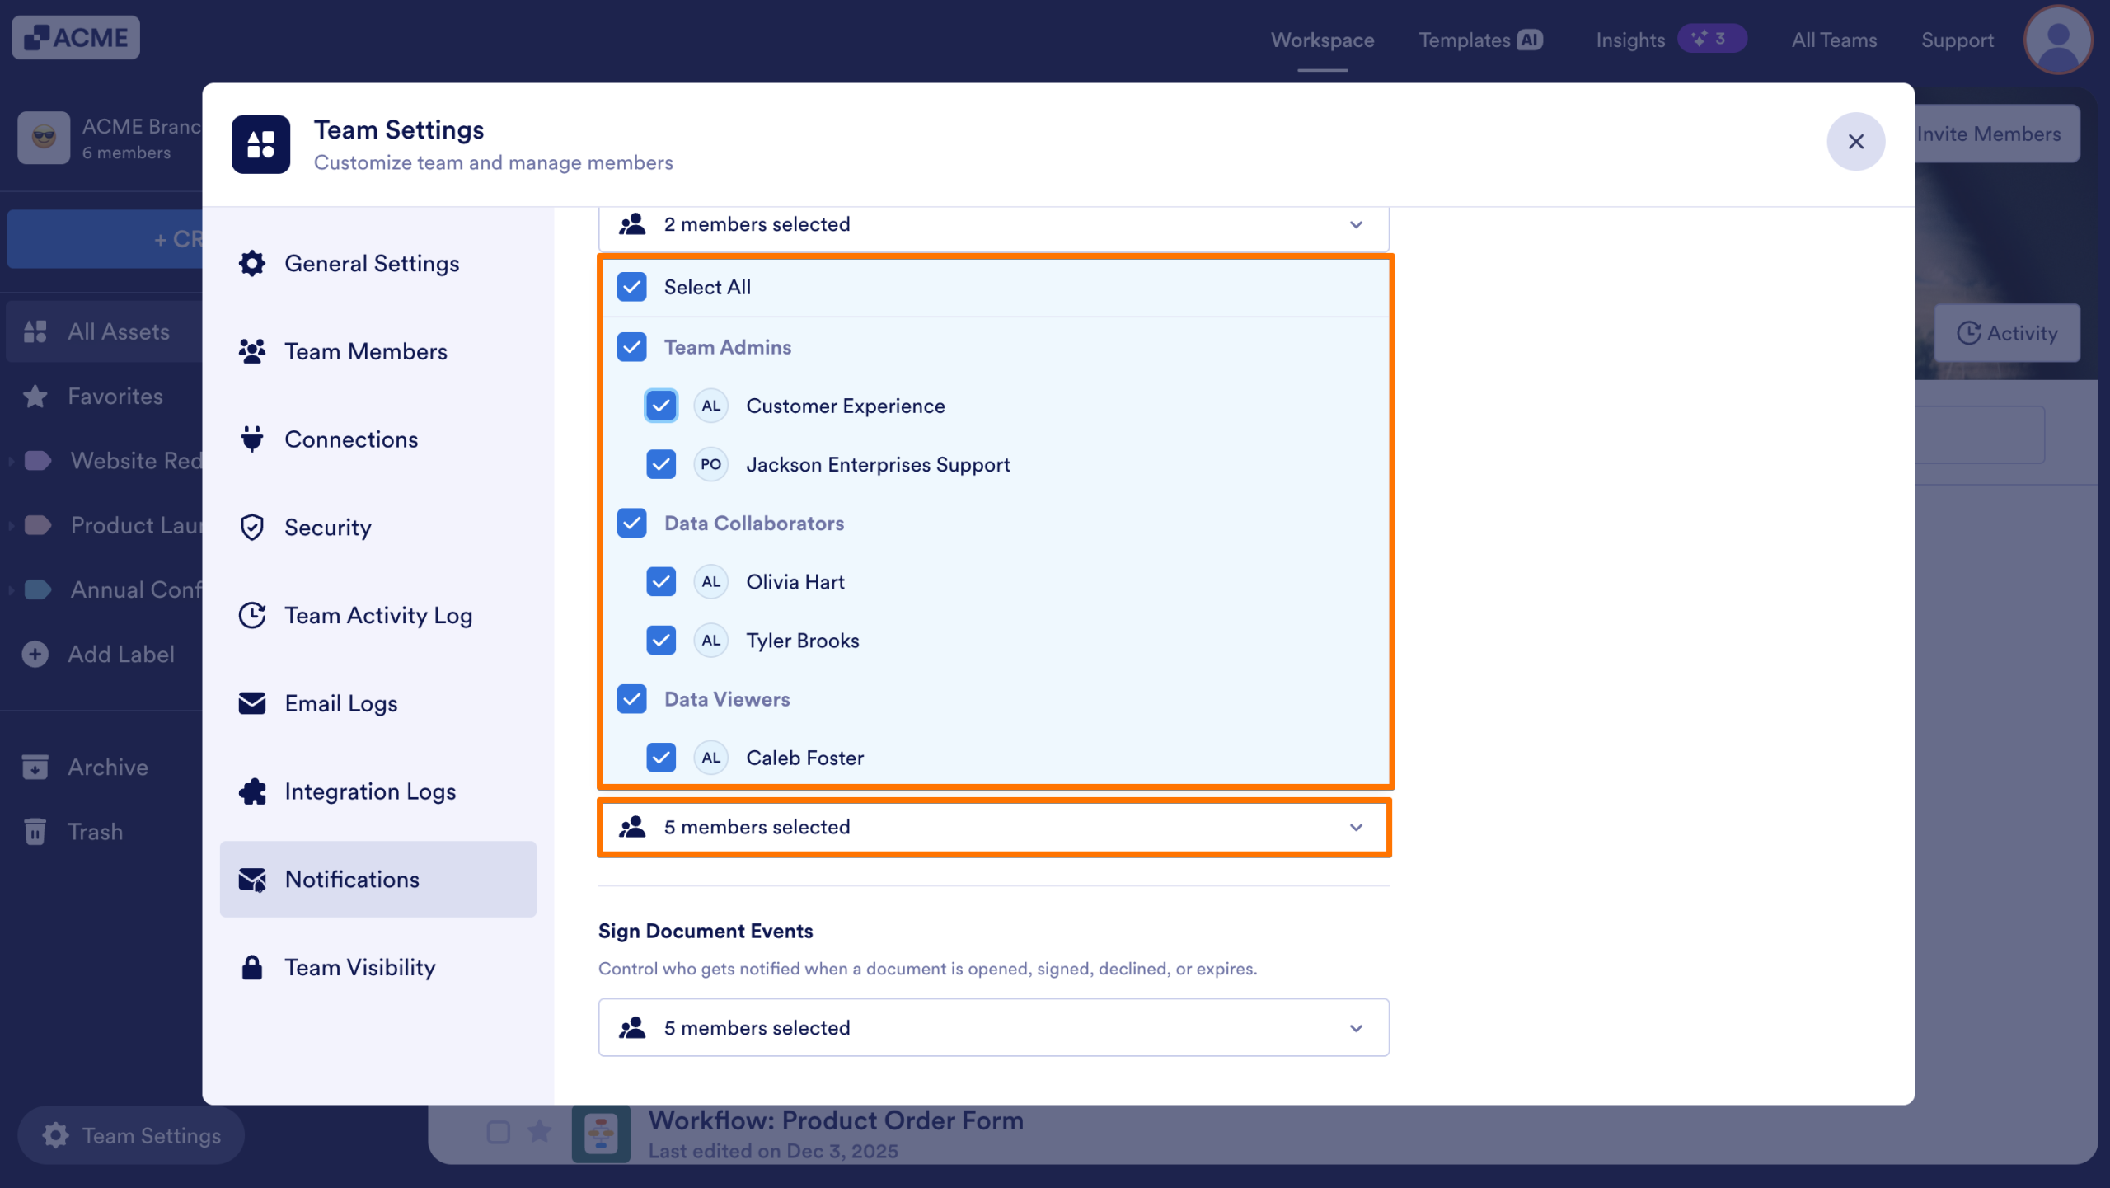Click the ACME logo

76,38
